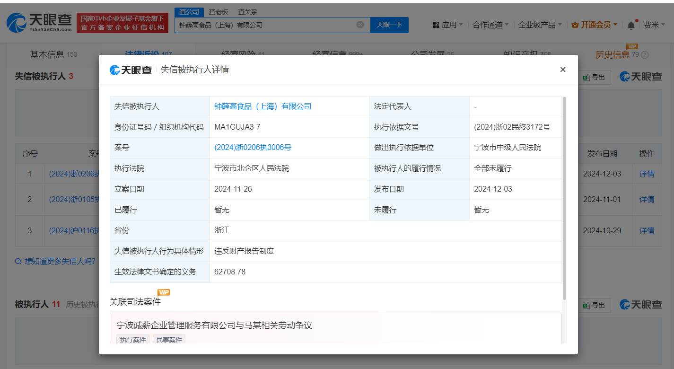Click the help icon beside 历史信息
Viewport: 674px width, 369px height.
[x=645, y=55]
